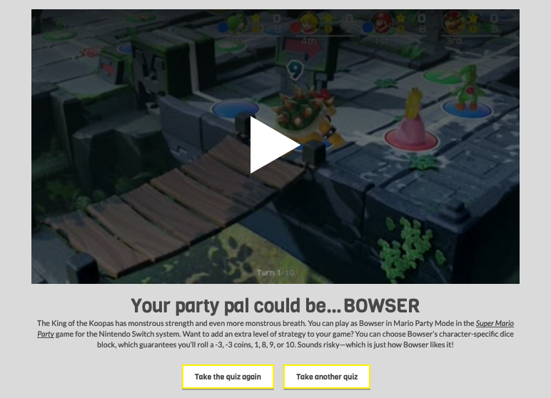
Task: Play the Super Mario Party video
Action: [x=275, y=145]
